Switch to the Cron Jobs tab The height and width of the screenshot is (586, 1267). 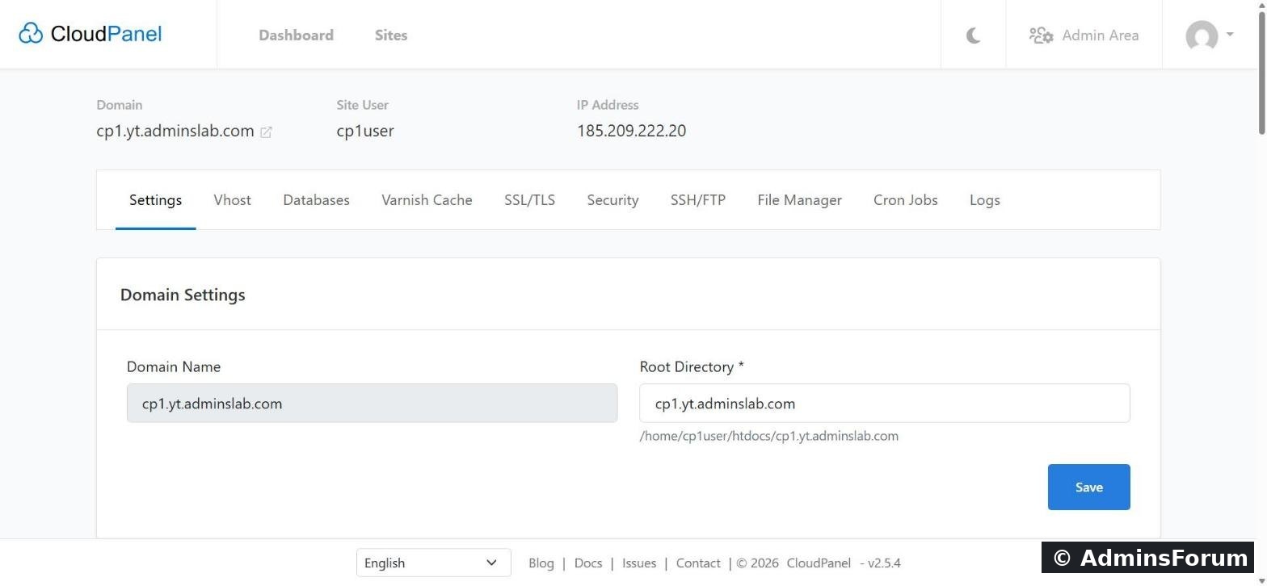click(906, 200)
